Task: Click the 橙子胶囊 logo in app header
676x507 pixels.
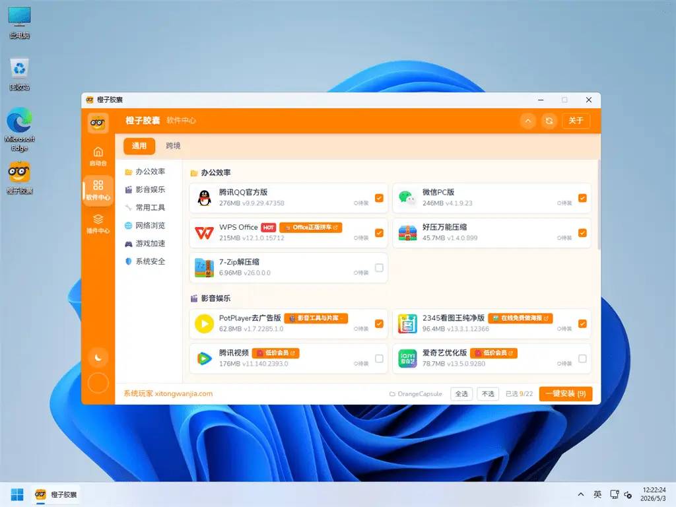Action: [98, 123]
